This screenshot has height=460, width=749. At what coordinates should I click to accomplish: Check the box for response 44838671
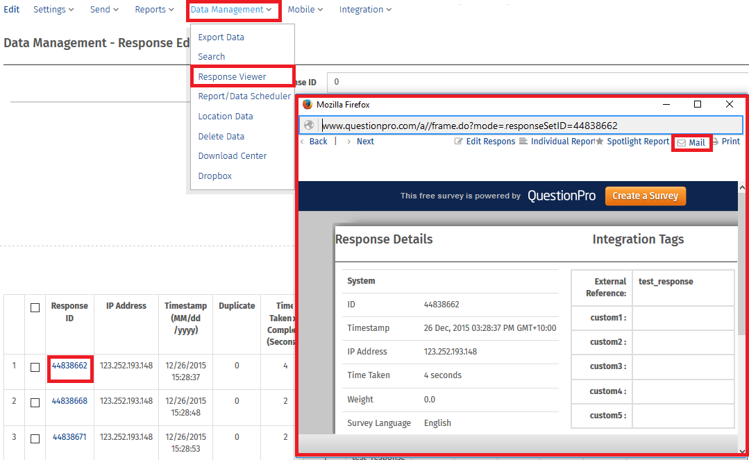pyautogui.click(x=35, y=438)
